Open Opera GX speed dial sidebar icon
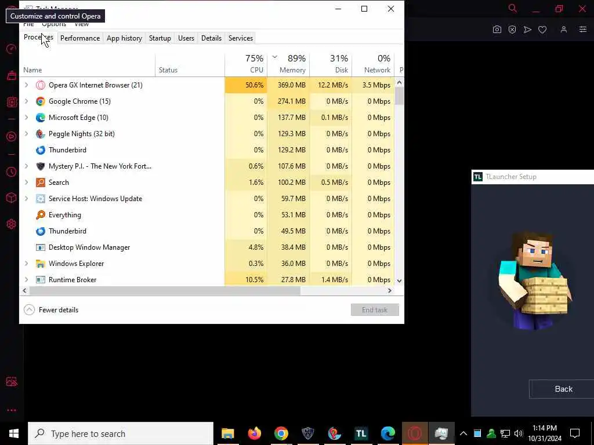This screenshot has width=594, height=445. click(x=12, y=49)
